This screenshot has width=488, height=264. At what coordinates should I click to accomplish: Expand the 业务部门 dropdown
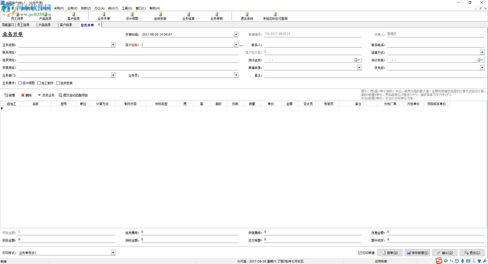[x=113, y=75]
